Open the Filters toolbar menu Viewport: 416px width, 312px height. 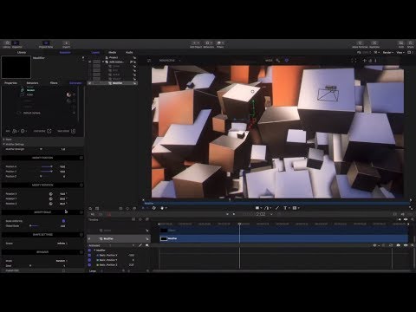click(x=220, y=44)
